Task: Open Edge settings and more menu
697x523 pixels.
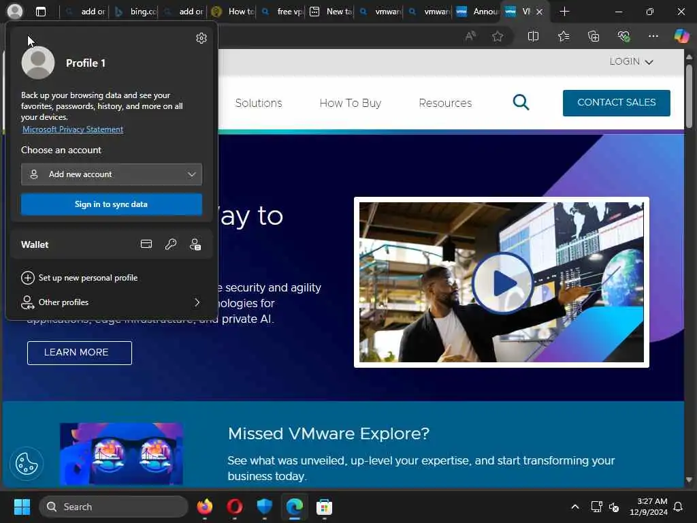Action: 653,36
